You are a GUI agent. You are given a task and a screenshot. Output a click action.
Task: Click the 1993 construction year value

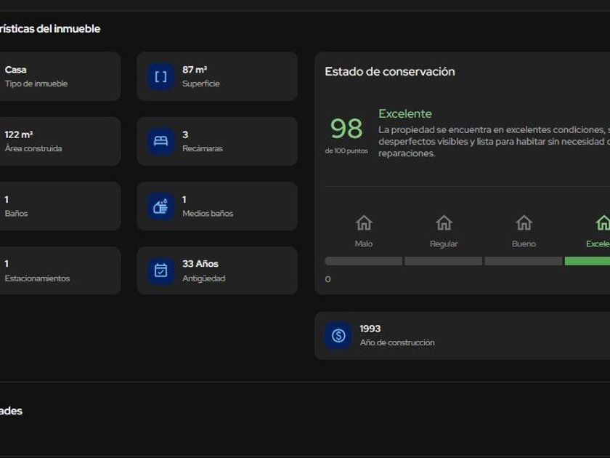(x=370, y=329)
